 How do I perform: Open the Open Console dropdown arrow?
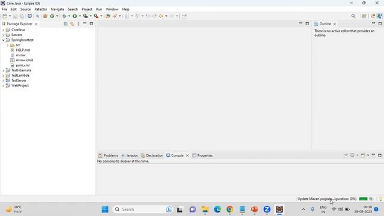pyautogui.click(x=368, y=155)
